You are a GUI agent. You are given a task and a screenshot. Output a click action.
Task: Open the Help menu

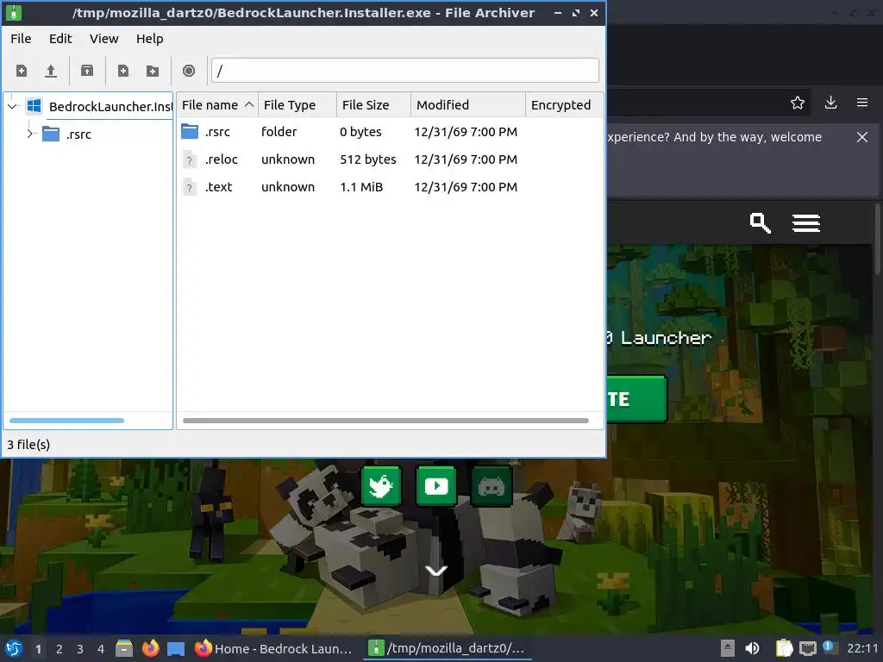[x=149, y=39]
